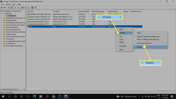The image size is (176, 99).
Task: Choose Open in the All Tasks submenu
Action: (150, 33)
